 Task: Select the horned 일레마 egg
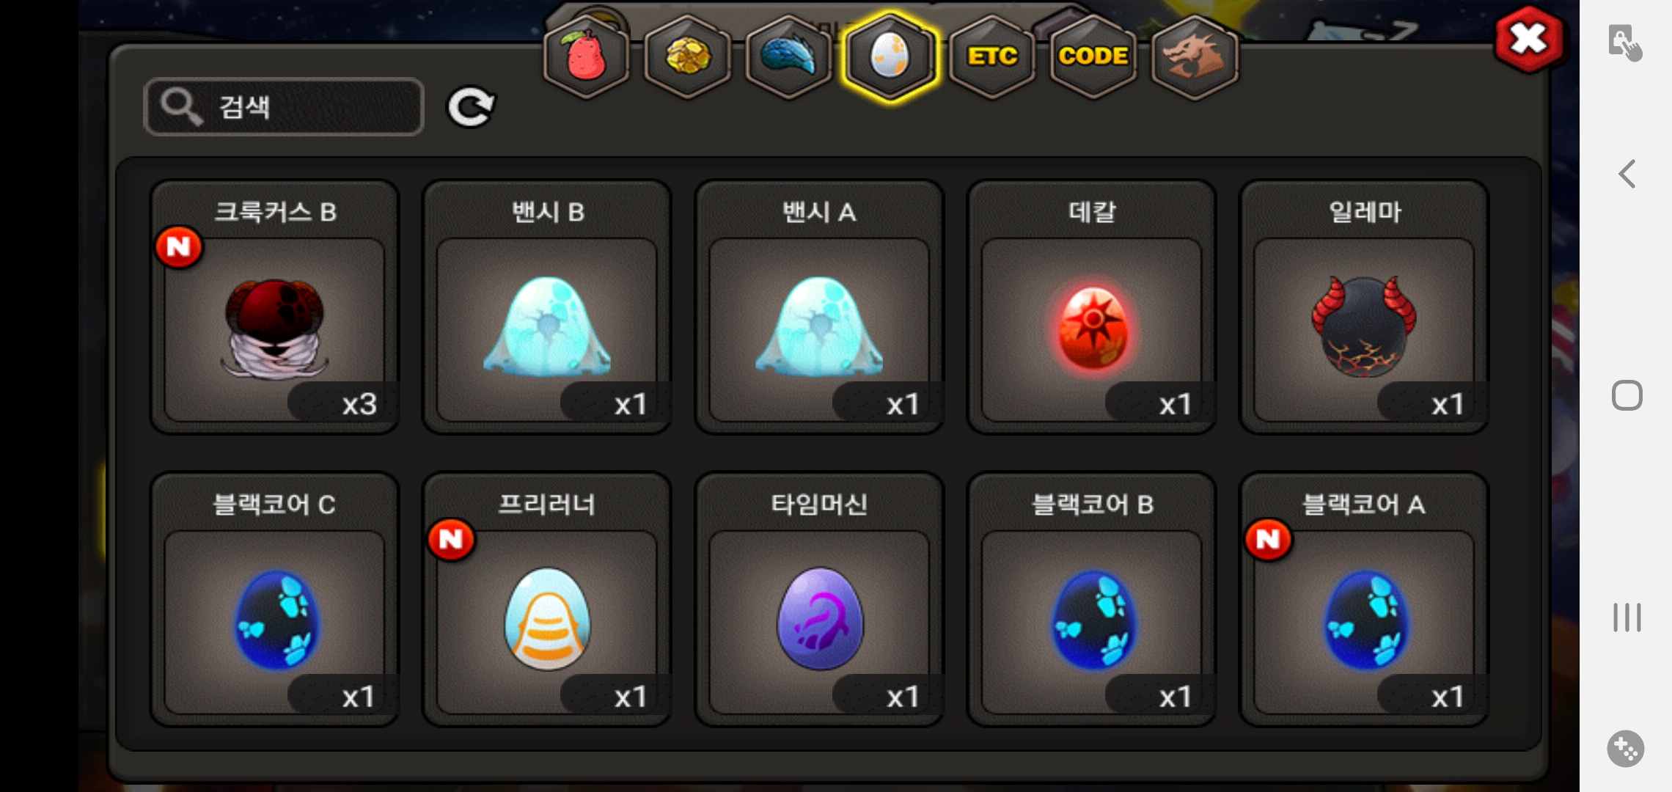1364,307
